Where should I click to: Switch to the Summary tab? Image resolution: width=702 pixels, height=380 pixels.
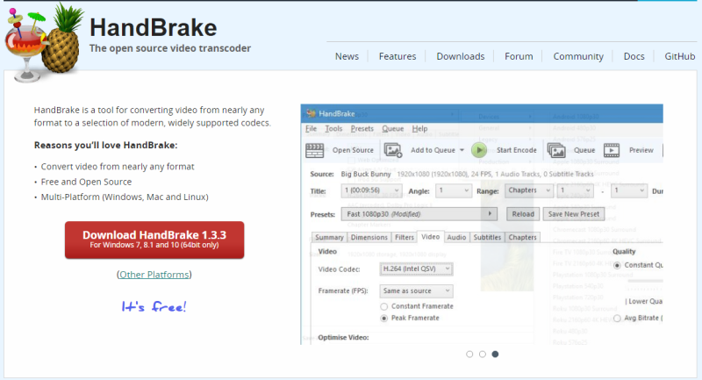pos(329,238)
